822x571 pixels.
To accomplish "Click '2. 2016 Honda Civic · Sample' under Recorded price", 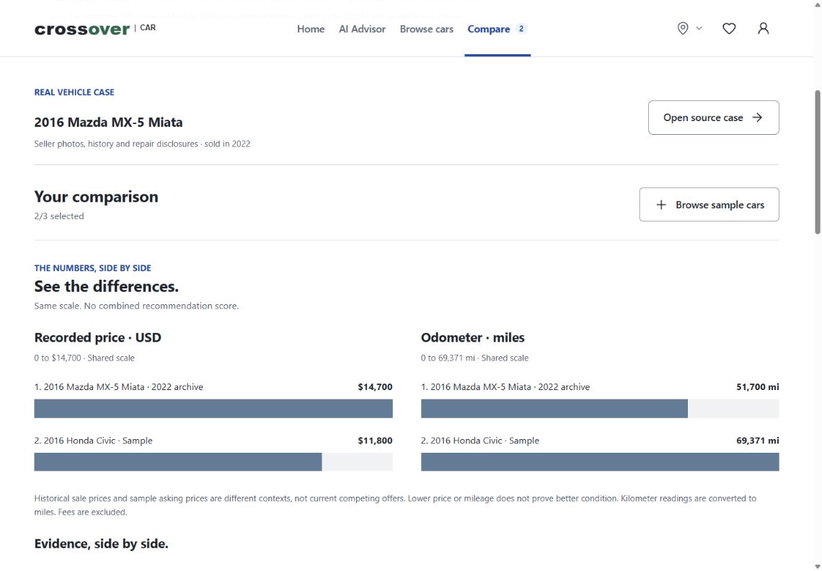I will [93, 441].
